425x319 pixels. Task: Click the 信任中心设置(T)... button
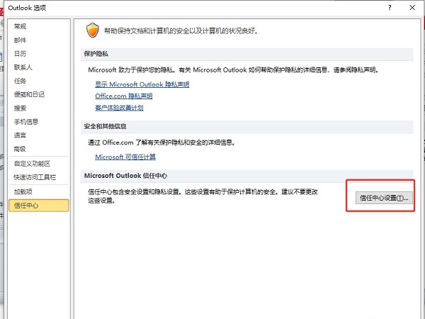click(384, 198)
